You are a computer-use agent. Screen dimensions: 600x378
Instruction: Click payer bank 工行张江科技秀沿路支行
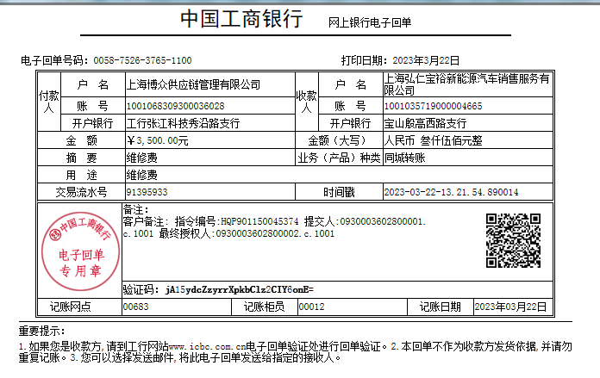(183, 123)
